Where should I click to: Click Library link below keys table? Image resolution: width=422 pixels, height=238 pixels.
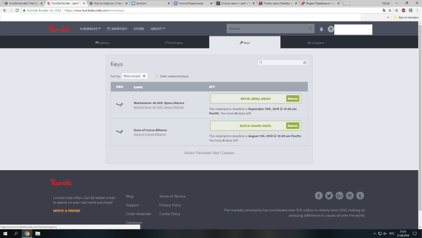pos(189,152)
